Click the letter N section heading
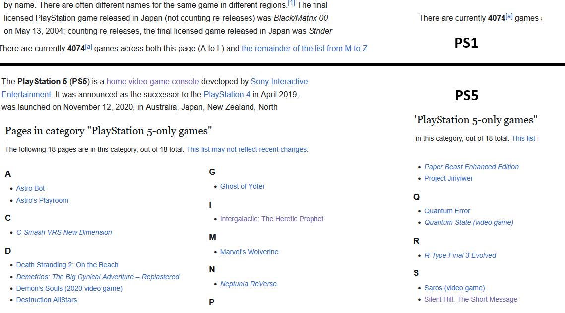Screen dimensions: 565x313 click(212, 269)
